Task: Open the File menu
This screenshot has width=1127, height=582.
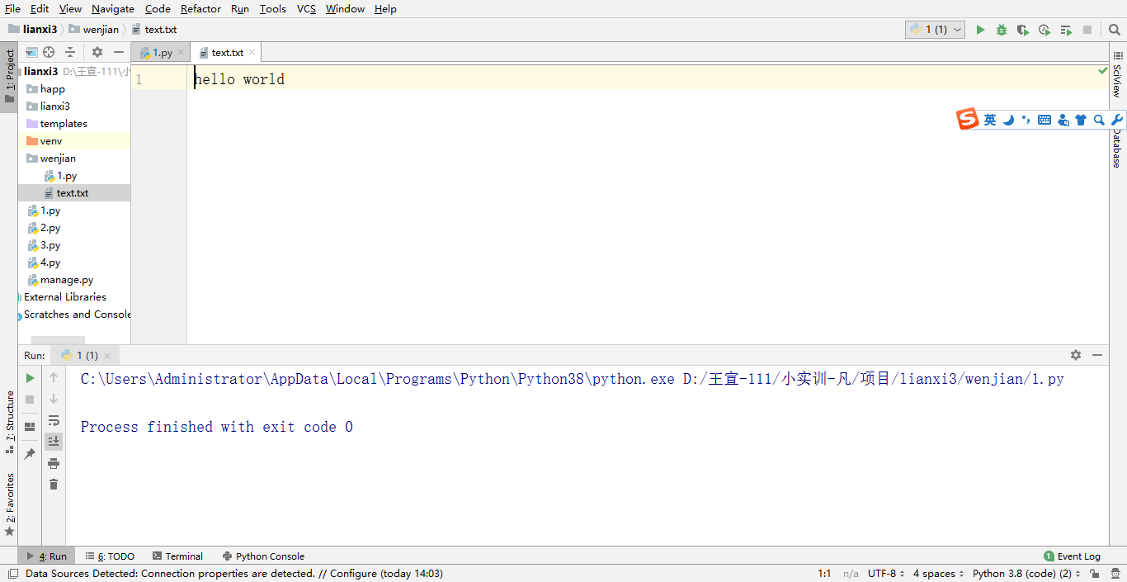Action: [x=12, y=8]
